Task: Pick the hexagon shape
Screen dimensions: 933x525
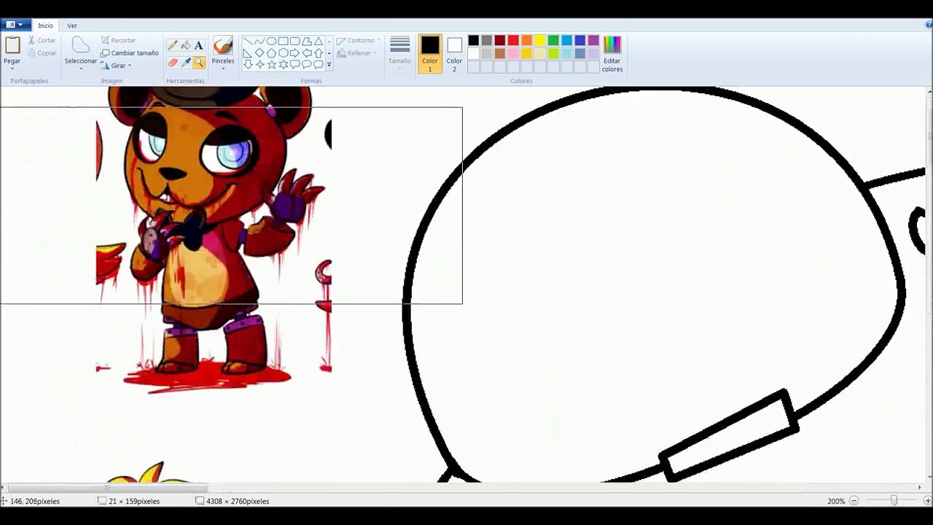Action: [x=284, y=53]
